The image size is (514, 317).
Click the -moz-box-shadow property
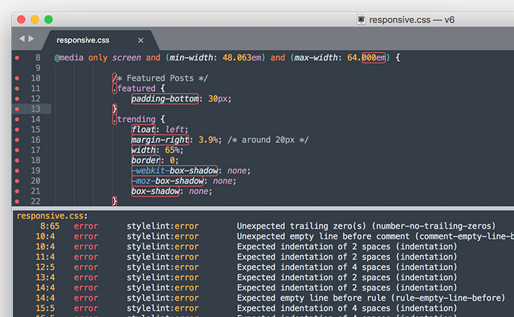pyautogui.click(x=167, y=181)
